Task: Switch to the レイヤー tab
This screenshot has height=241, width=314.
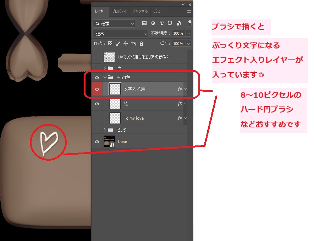Action: (100, 11)
